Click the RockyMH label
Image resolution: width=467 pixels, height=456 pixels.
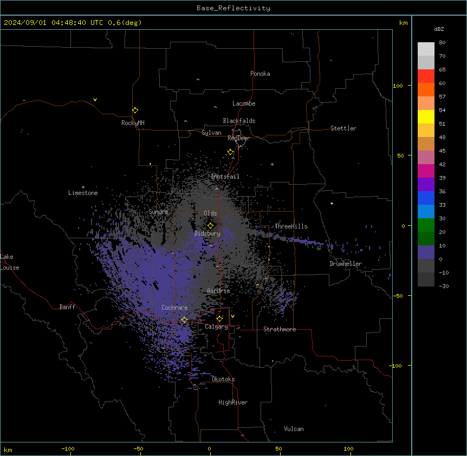(x=133, y=123)
